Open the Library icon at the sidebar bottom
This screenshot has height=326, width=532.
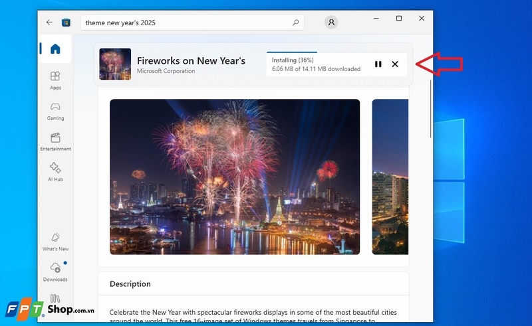click(x=55, y=299)
